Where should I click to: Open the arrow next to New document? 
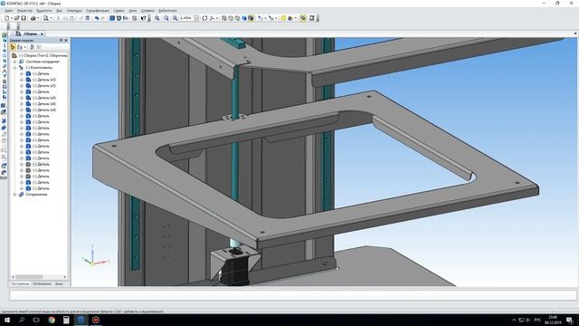[12, 18]
